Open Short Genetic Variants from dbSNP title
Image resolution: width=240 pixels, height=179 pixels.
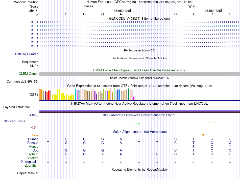click(x=139, y=78)
